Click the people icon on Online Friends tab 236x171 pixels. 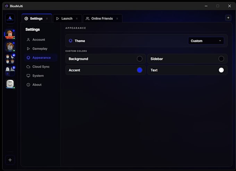[x=87, y=18]
